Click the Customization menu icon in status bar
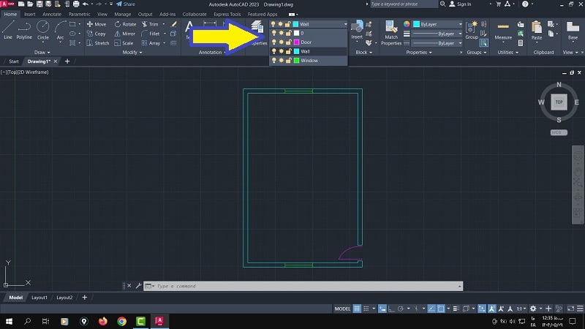Image resolution: width=585 pixels, height=329 pixels. coord(580,309)
